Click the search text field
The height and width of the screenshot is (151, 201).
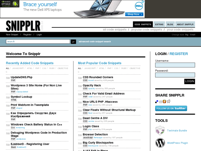pyautogui.click(x=38, y=42)
